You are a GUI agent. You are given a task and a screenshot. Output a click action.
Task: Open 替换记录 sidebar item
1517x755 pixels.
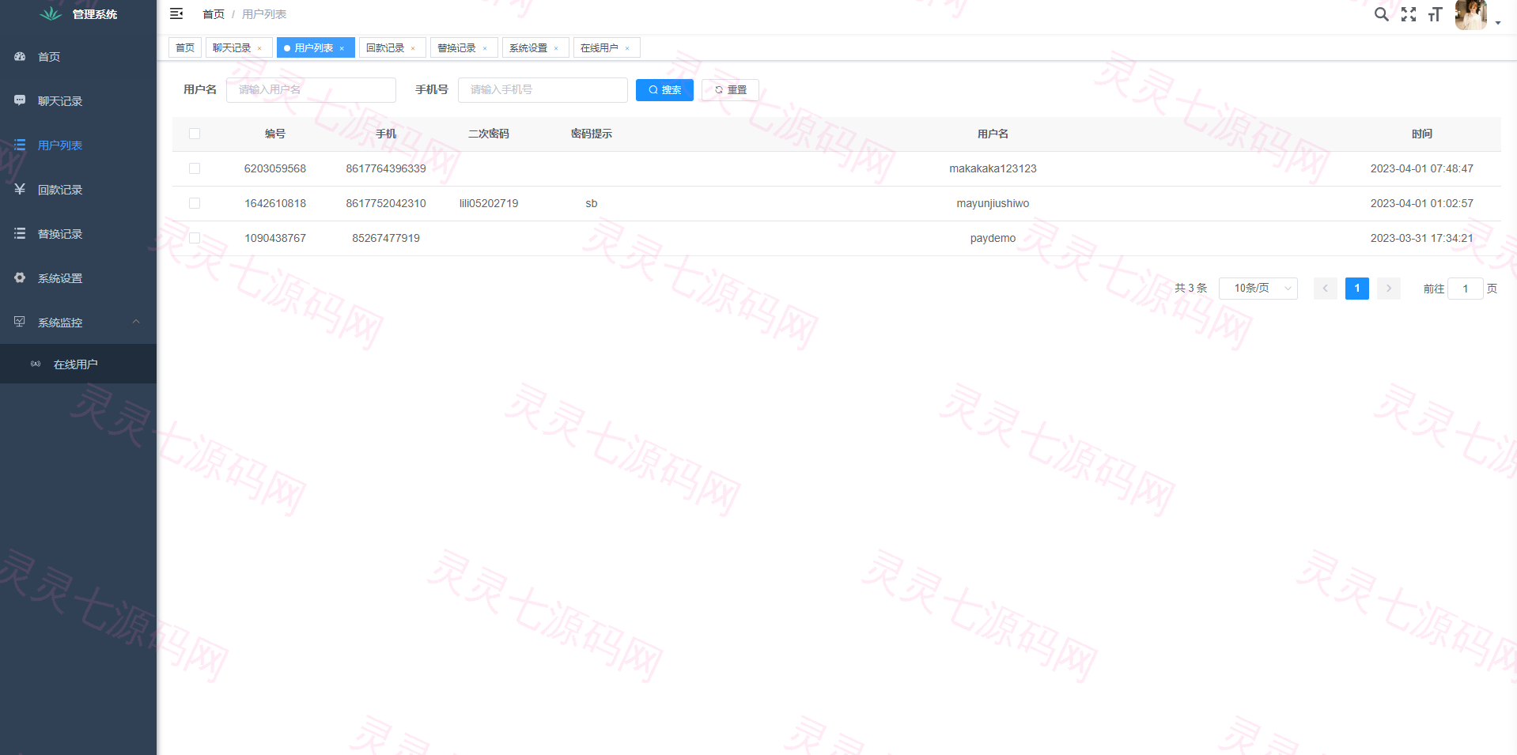coord(78,234)
